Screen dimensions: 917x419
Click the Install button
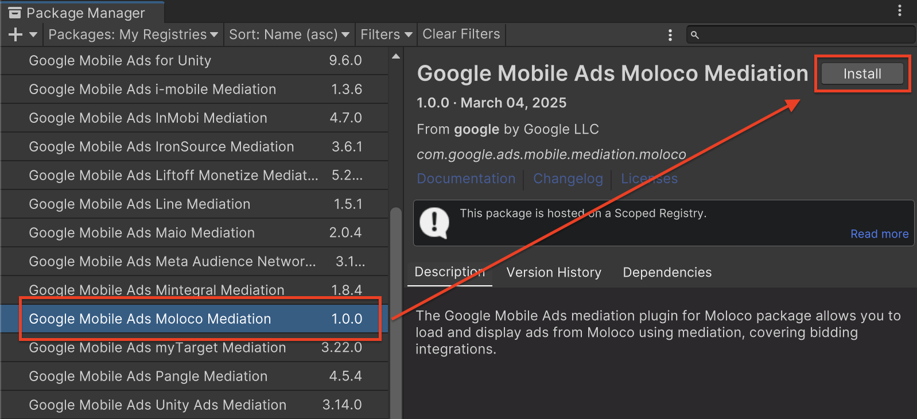862,73
